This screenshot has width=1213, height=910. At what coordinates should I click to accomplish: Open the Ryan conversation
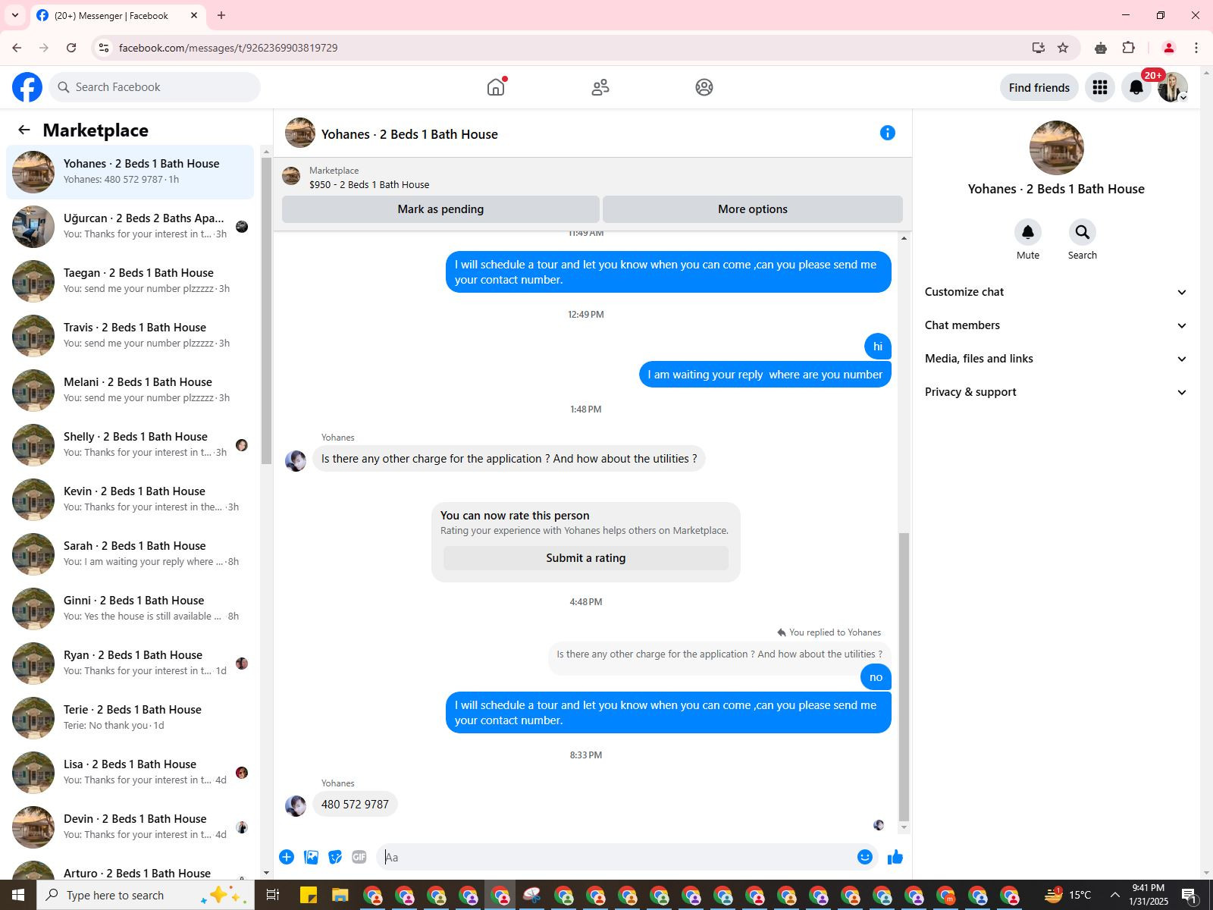(x=130, y=664)
